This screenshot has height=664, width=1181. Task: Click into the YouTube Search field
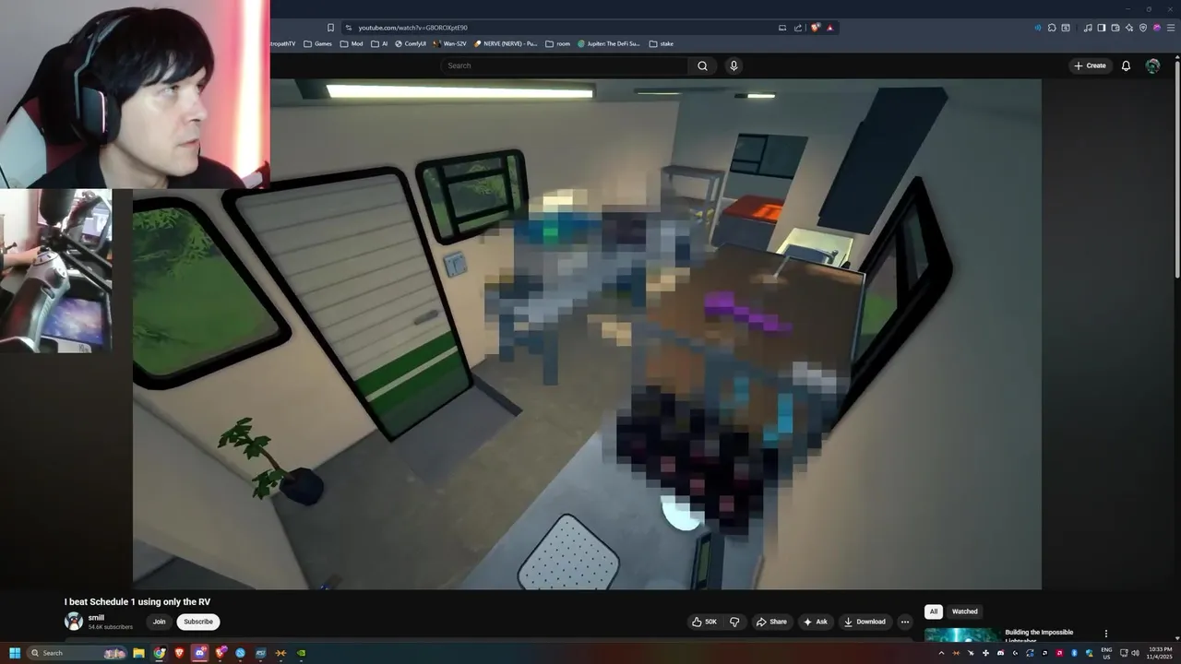[x=565, y=65]
